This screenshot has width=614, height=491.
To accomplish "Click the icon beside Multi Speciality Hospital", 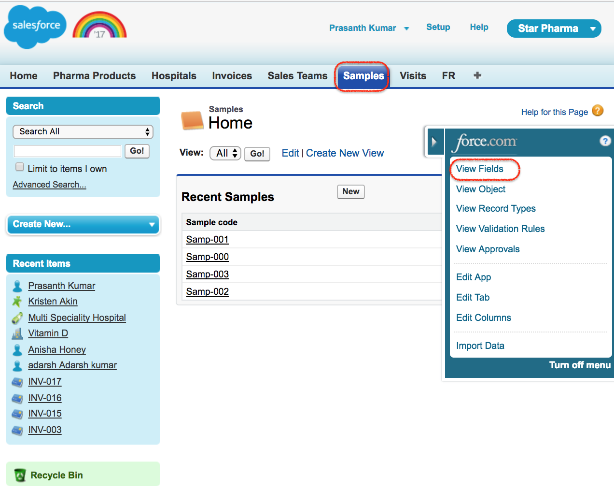I will [x=17, y=318].
